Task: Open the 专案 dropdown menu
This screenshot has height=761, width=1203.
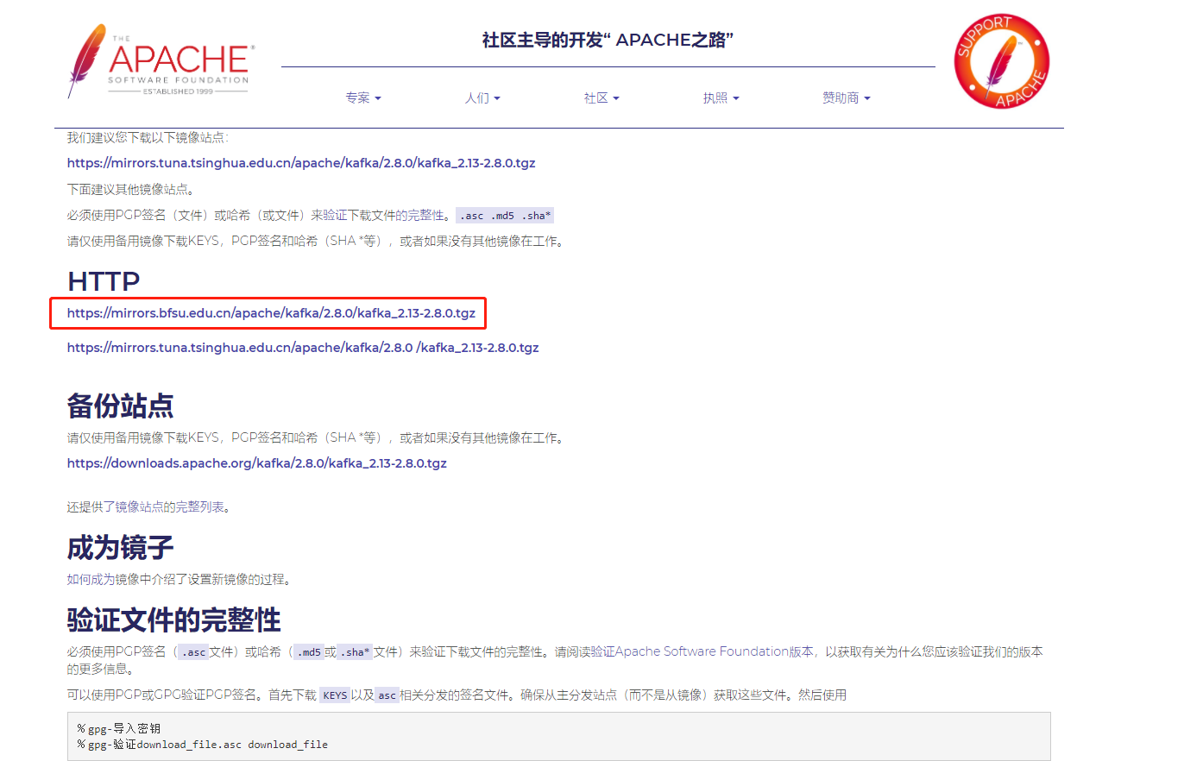Action: [363, 97]
